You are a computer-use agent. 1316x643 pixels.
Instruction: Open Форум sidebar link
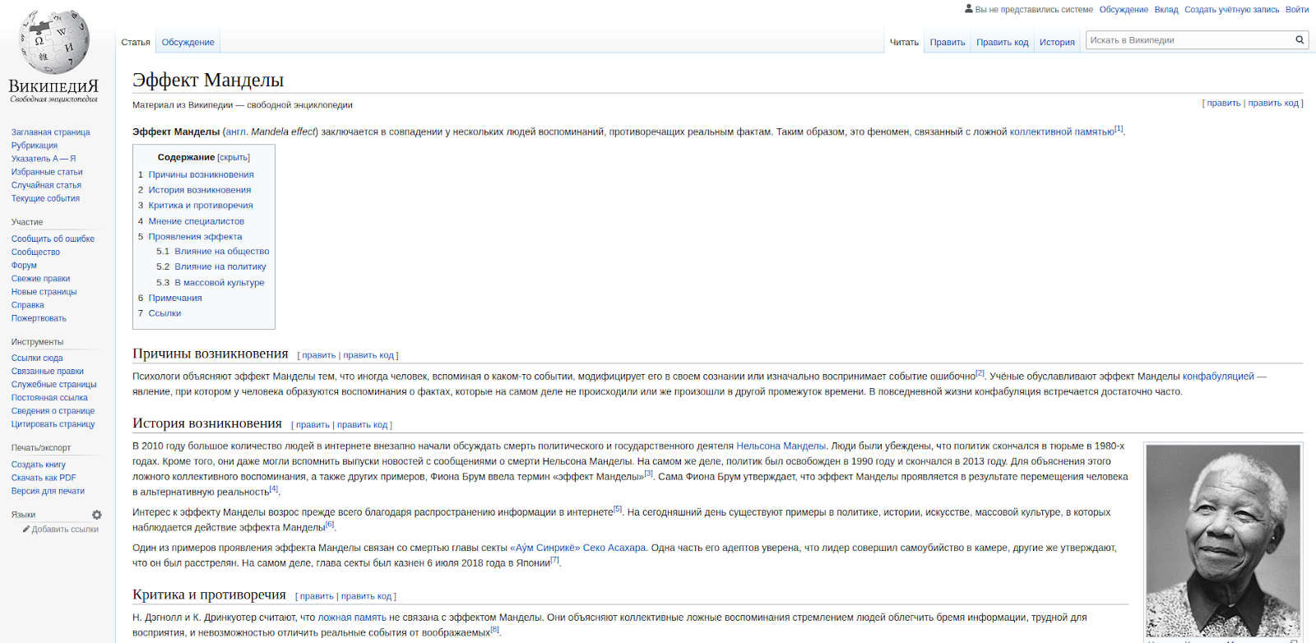[x=24, y=265]
